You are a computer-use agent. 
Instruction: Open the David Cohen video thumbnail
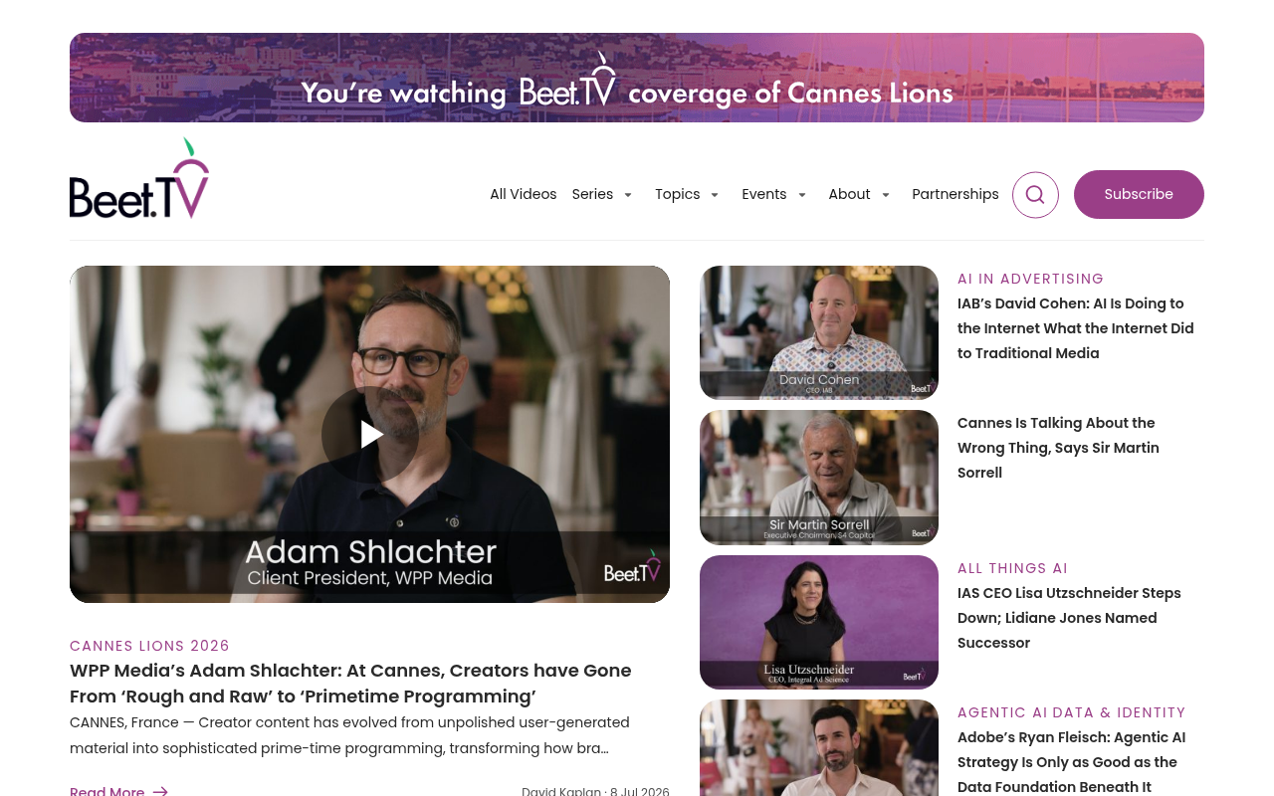coord(819,332)
